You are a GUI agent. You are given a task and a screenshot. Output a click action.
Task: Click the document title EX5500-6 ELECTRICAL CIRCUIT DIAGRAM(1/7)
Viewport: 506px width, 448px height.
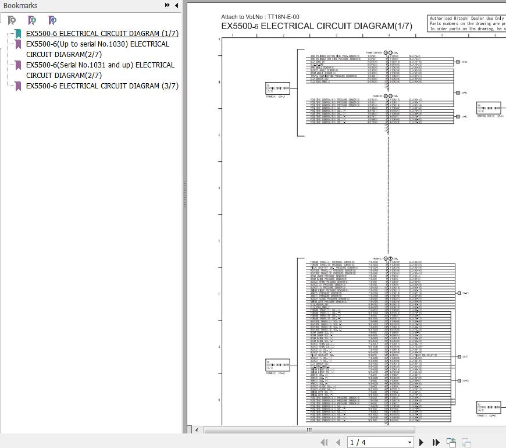point(316,26)
